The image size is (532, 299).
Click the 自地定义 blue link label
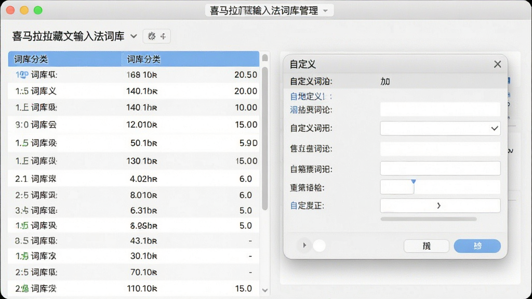[x=311, y=97]
